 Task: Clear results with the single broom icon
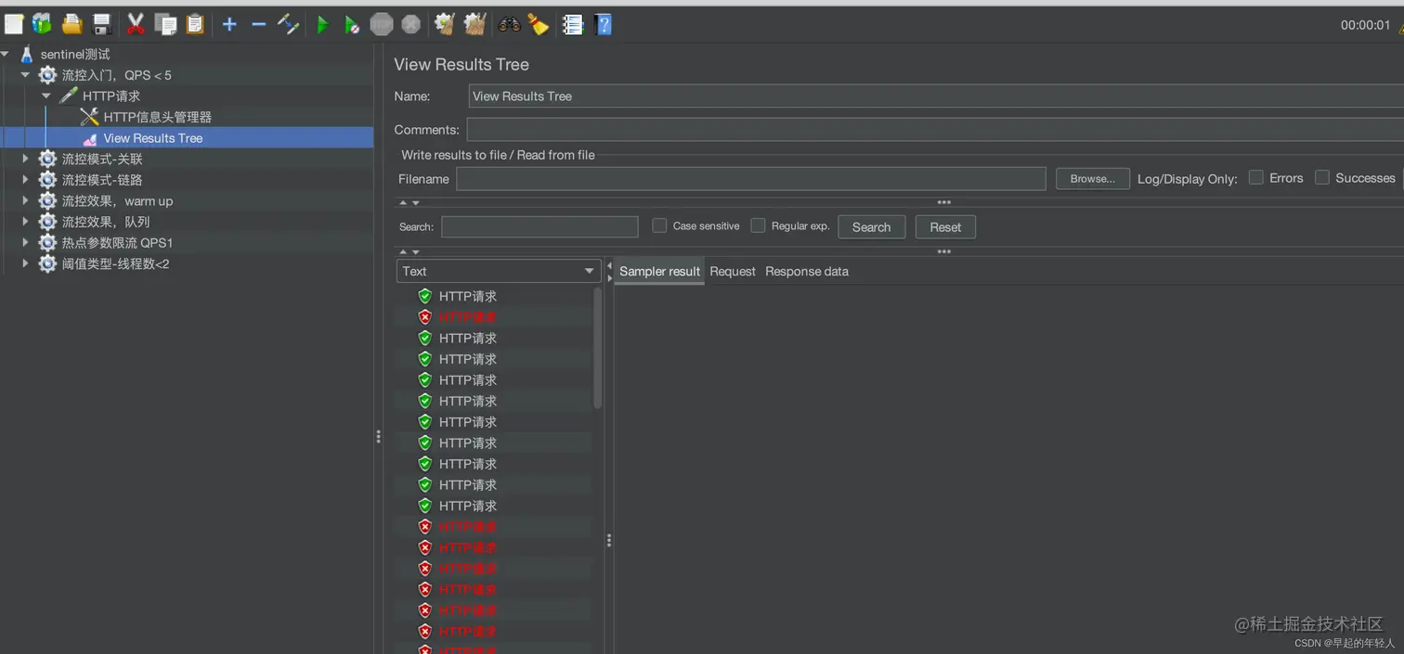[x=445, y=25]
